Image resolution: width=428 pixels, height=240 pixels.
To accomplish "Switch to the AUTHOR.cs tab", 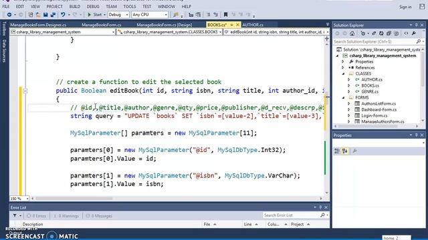I will coord(253,25).
